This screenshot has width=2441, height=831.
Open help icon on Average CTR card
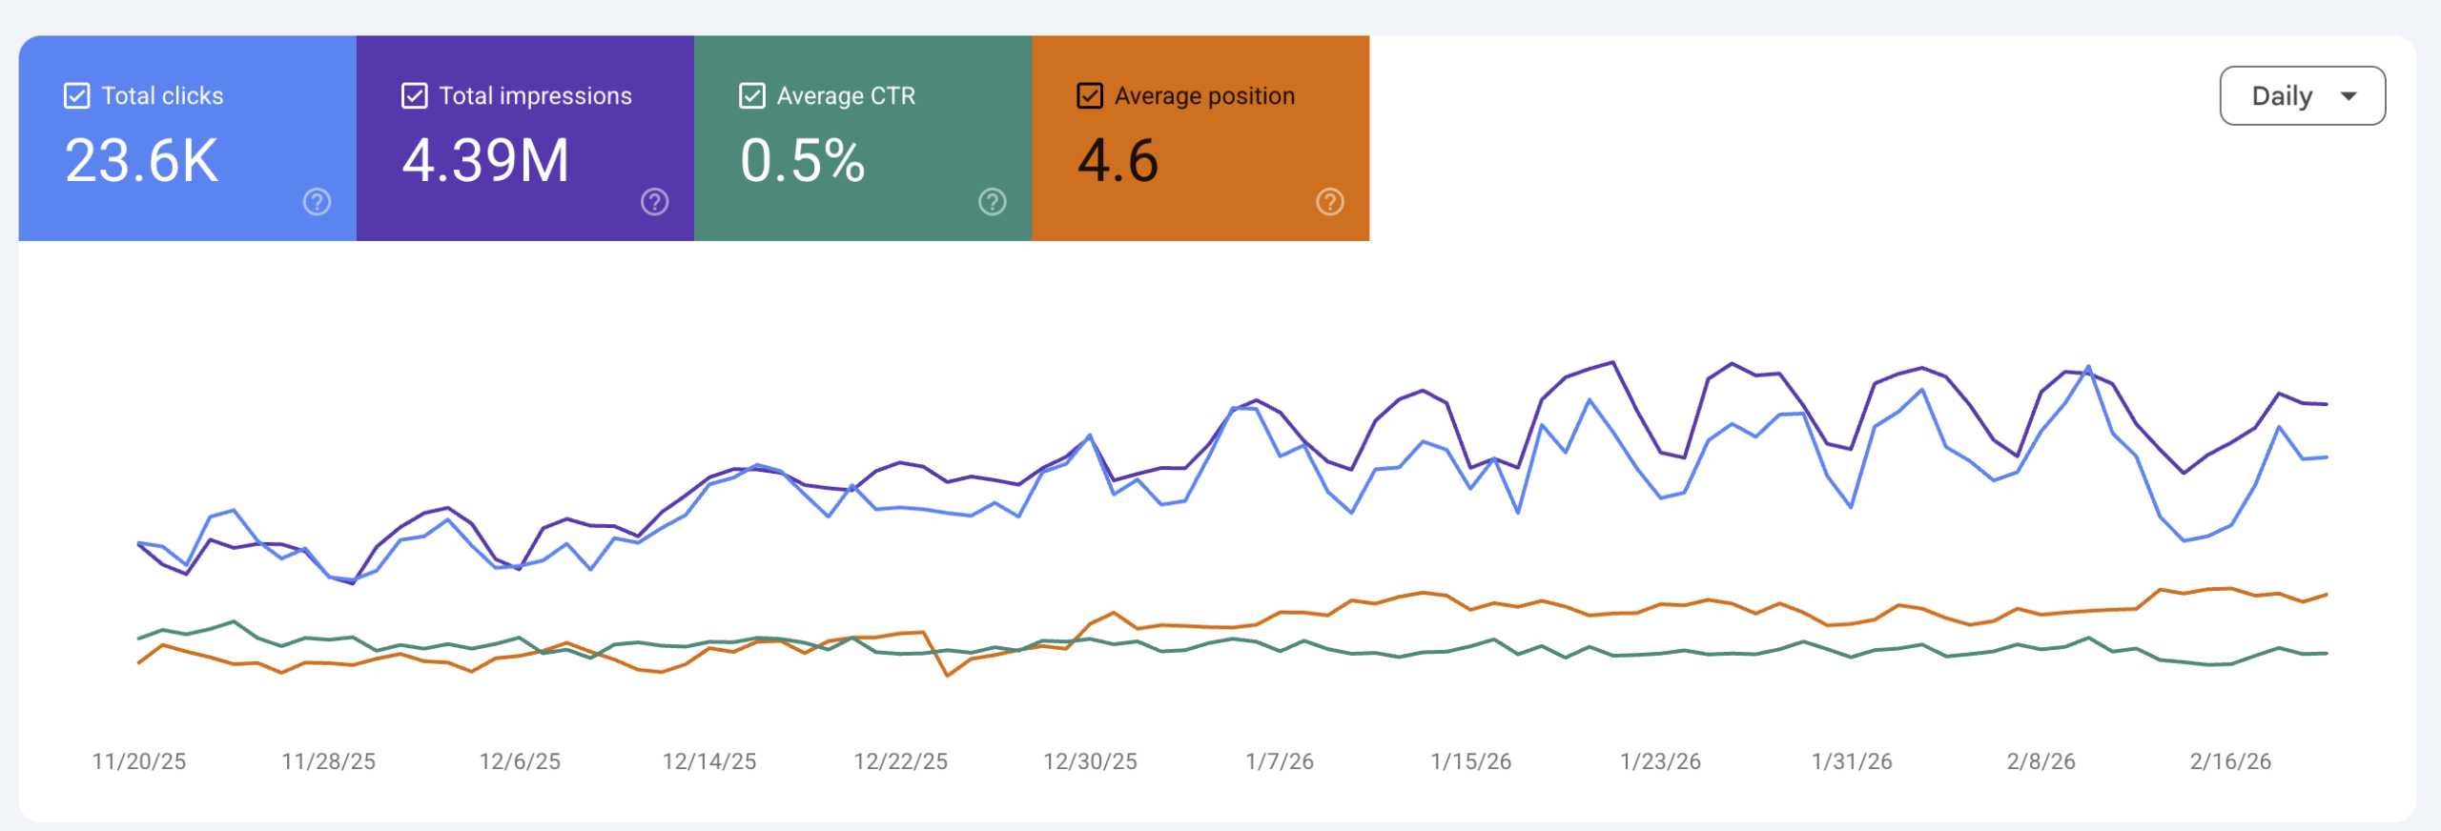tap(992, 202)
